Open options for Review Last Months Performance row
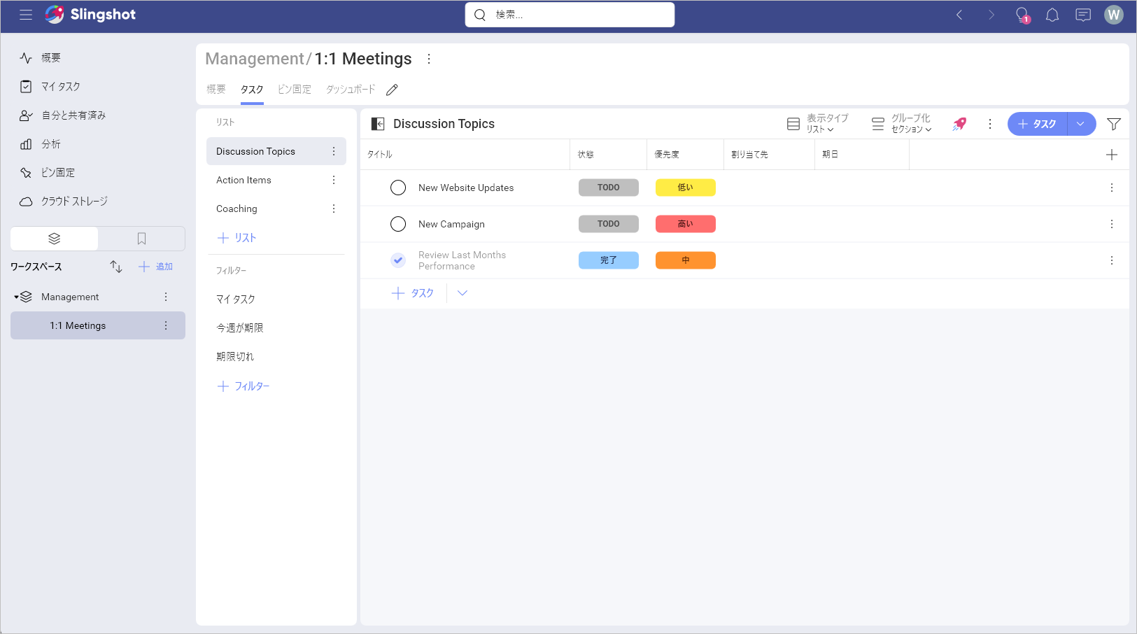Screen dimensions: 1137x634 click(x=1112, y=260)
